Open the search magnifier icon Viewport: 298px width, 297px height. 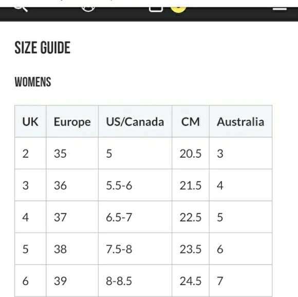(21, 9)
